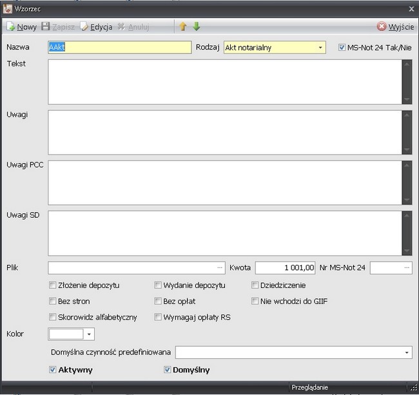
Task: Click the disabled Zapisz save button
Action: point(58,27)
